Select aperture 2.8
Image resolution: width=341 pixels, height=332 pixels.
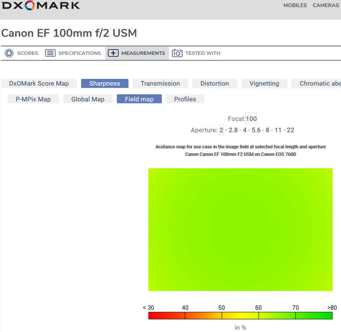coord(233,130)
